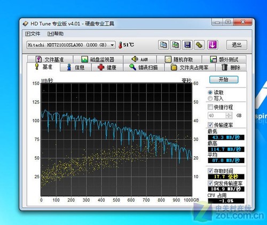Click inside the benchmark graph area
This screenshot has height=225, width=267.
pos(116,140)
